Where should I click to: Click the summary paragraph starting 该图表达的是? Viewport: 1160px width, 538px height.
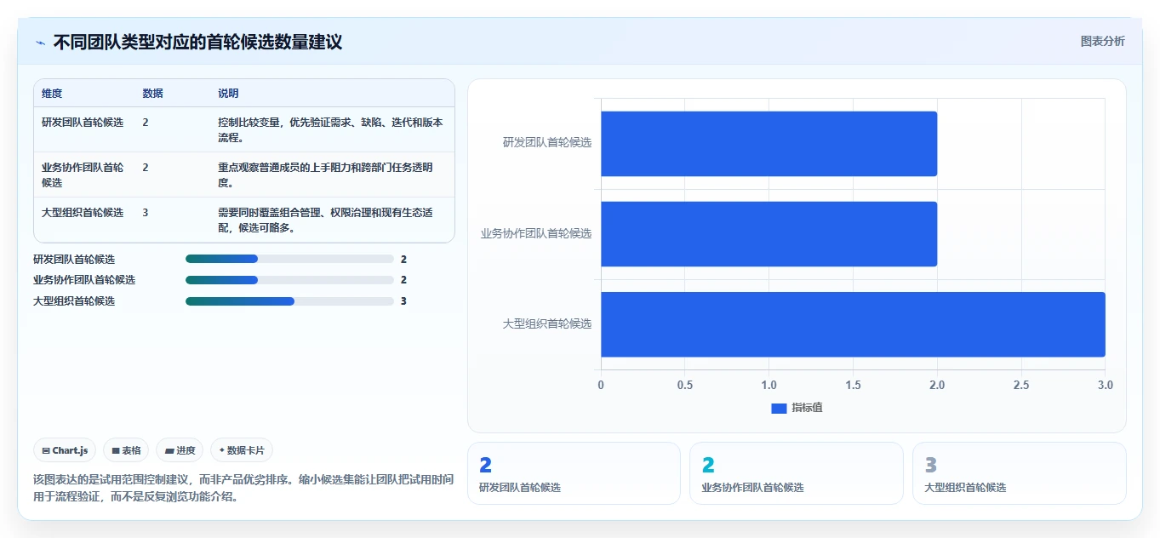(x=243, y=489)
